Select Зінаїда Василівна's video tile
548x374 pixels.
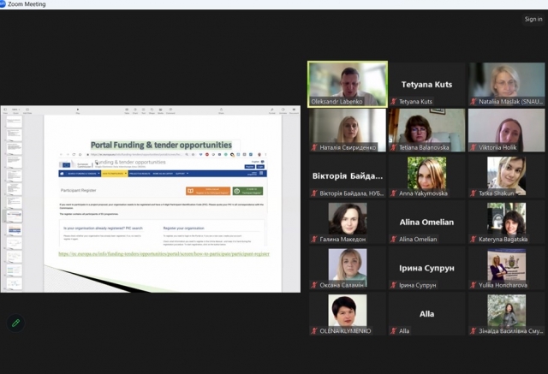(x=506, y=314)
